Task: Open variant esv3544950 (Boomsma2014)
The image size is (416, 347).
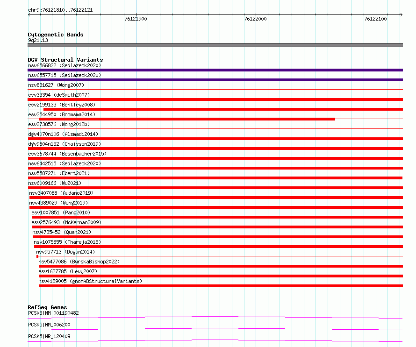Action: 62,114
